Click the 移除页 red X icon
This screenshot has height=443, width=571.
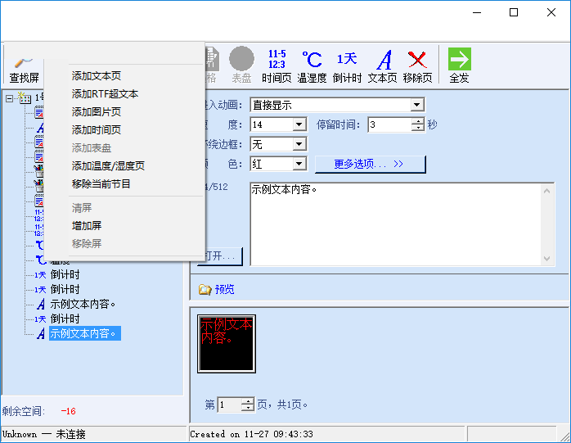coord(417,66)
